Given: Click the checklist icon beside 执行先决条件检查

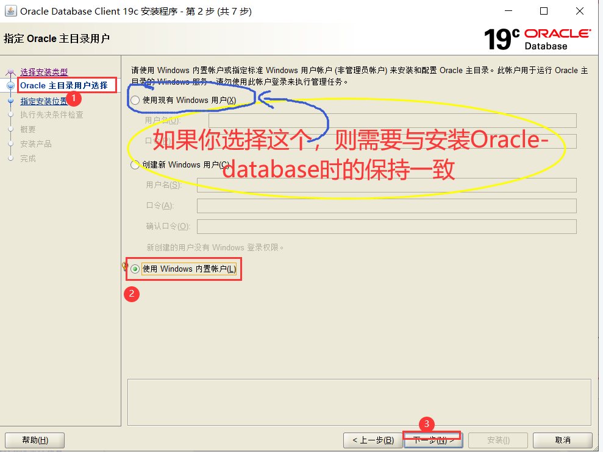Looking at the screenshot, I should click(10, 114).
